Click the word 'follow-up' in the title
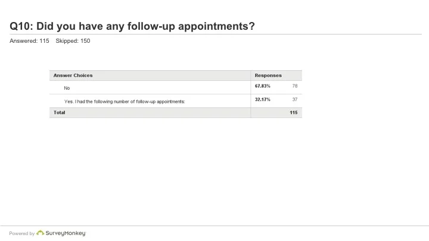The width and height of the screenshot is (429, 241). pos(151,27)
